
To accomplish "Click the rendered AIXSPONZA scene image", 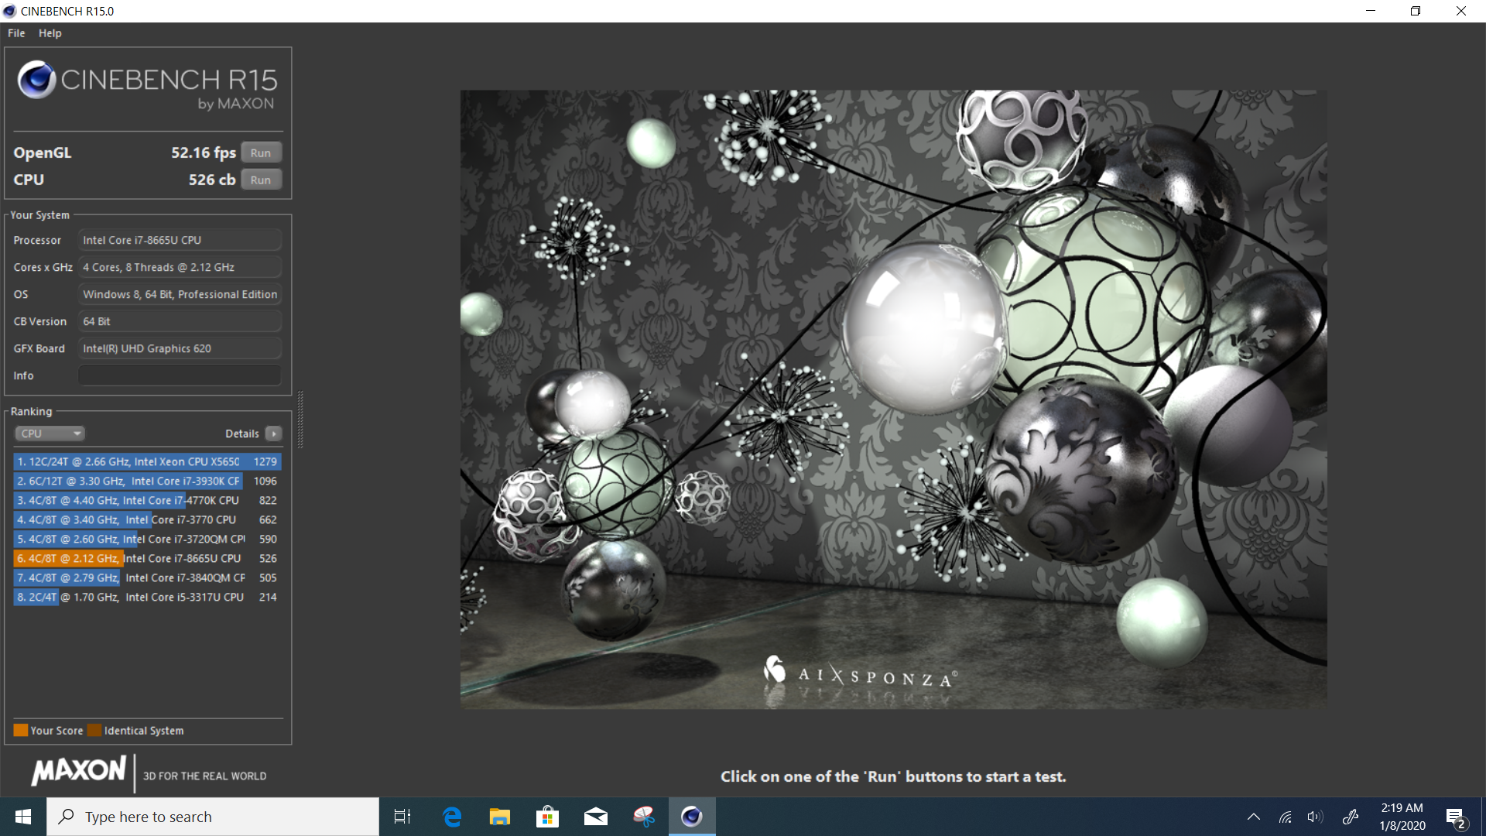I will [893, 399].
